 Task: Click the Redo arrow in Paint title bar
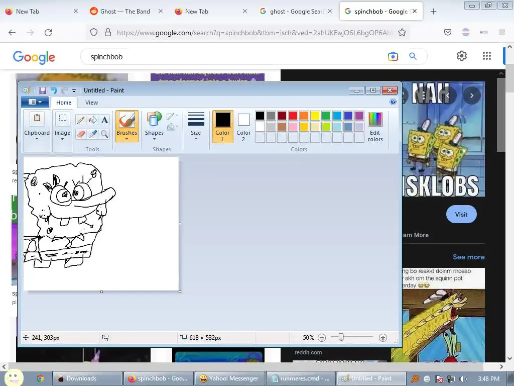tap(65, 90)
